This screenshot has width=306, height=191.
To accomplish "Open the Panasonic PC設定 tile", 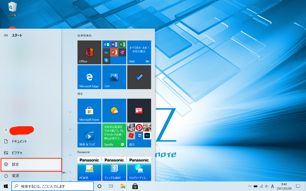I will tap(89, 169).
